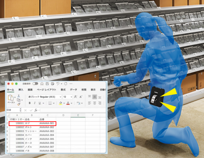
Task: Apply yellow fill color bucket
Action: pos(61,103)
